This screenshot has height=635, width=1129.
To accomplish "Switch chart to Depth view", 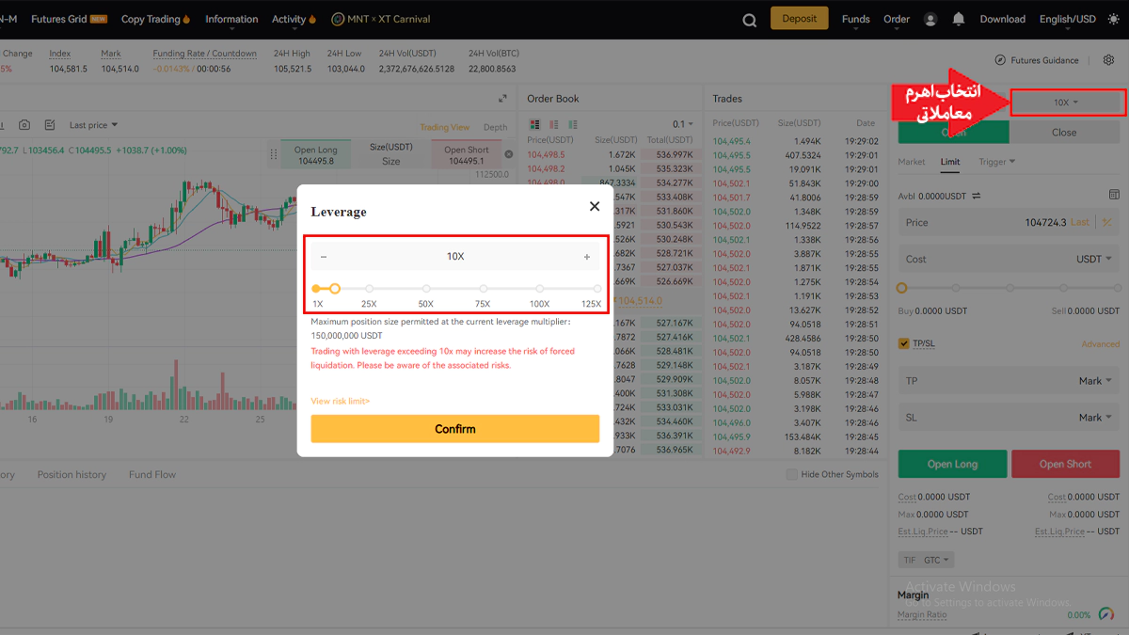I will pyautogui.click(x=495, y=127).
